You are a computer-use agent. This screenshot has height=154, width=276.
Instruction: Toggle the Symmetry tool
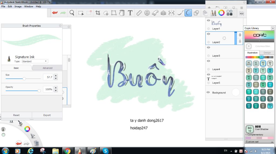(x=171, y=13)
